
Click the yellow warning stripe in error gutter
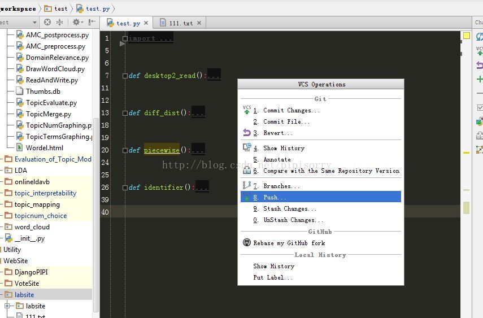[467, 153]
